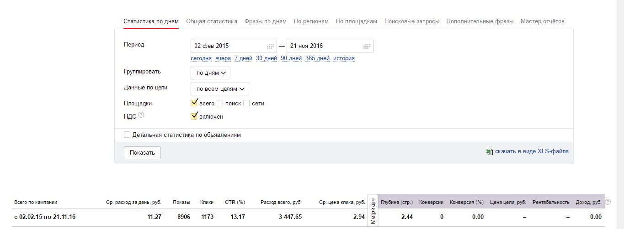Image resolution: width=624 pixels, height=229 pixels.
Task: Open the по всем целям dropdown
Action: pyautogui.click(x=219, y=88)
